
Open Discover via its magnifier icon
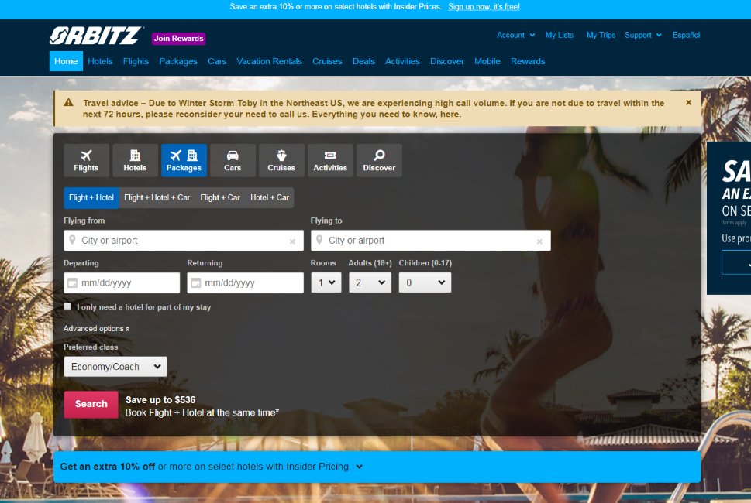[379, 156]
